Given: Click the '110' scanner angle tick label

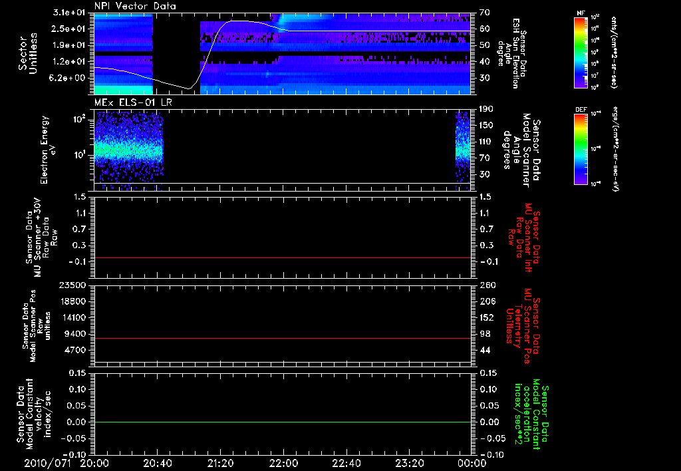Looking at the screenshot, I should (486, 142).
